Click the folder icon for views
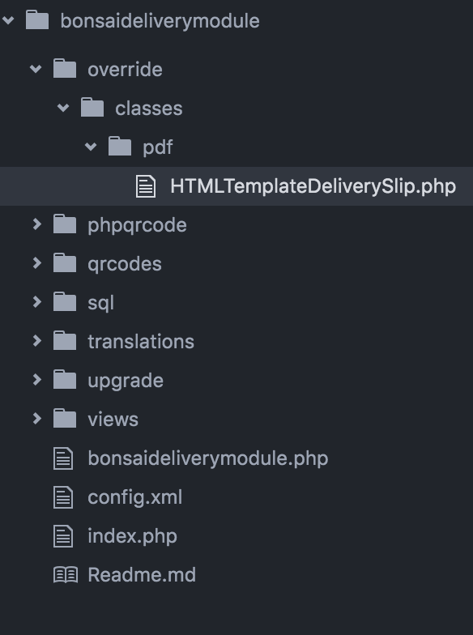The width and height of the screenshot is (473, 635). [65, 418]
